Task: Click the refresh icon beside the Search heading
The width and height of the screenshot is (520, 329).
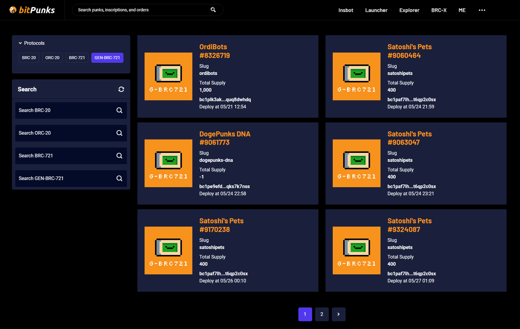Action: (x=121, y=89)
